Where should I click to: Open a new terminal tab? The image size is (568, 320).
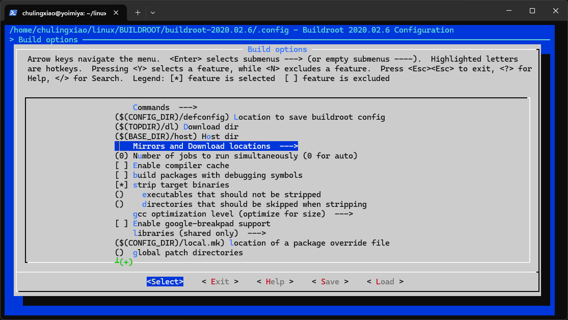[138, 13]
